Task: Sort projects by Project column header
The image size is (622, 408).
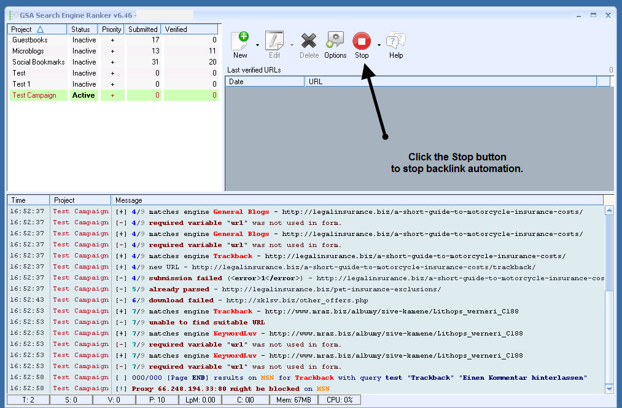Action: coord(37,29)
